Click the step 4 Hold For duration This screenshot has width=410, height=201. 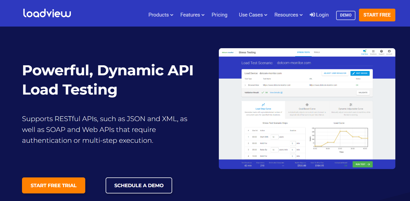[x=293, y=156]
